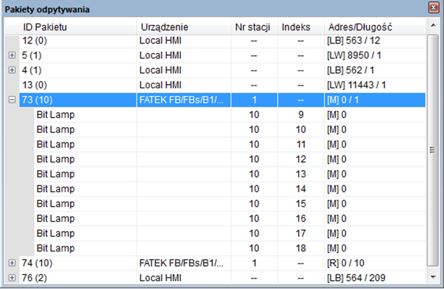Sort by Indeks column header

301,27
